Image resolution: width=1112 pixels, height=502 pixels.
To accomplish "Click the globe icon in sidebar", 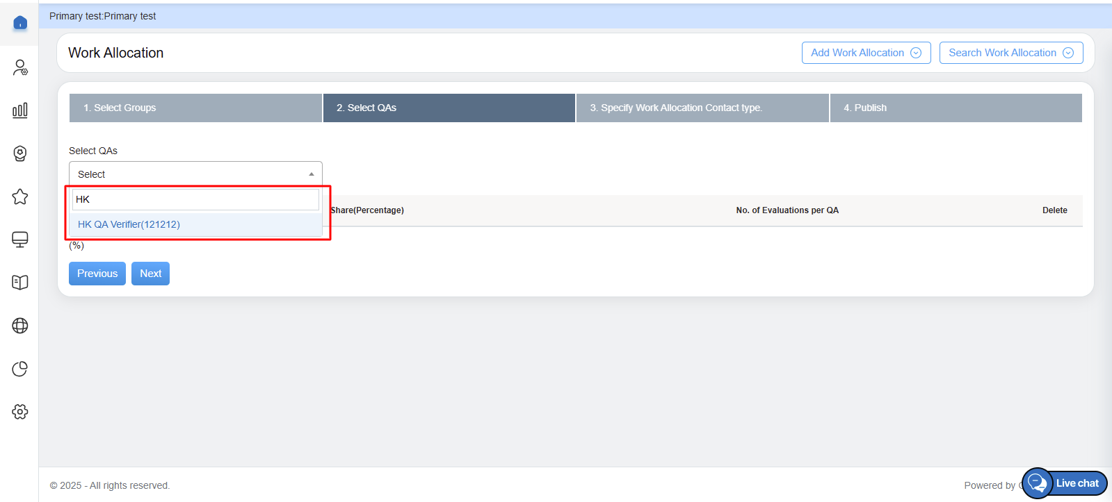I will (x=20, y=326).
